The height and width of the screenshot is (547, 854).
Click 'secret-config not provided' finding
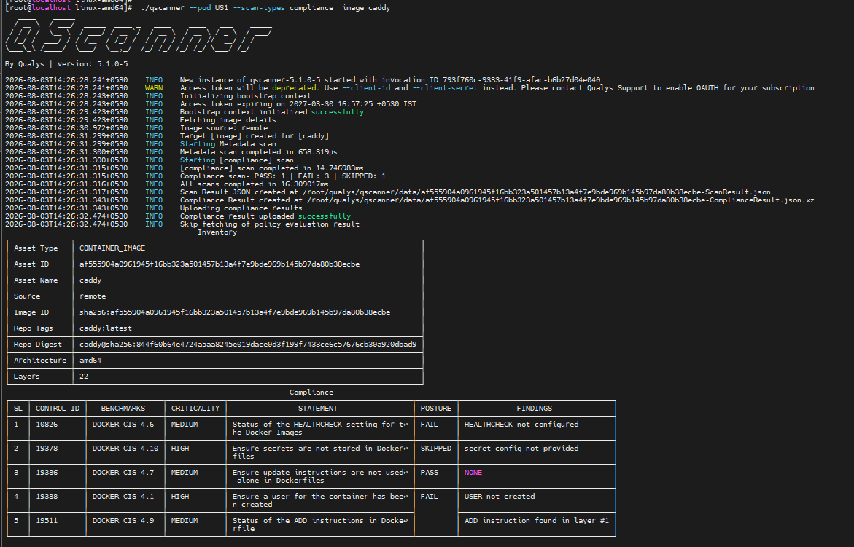521,448
